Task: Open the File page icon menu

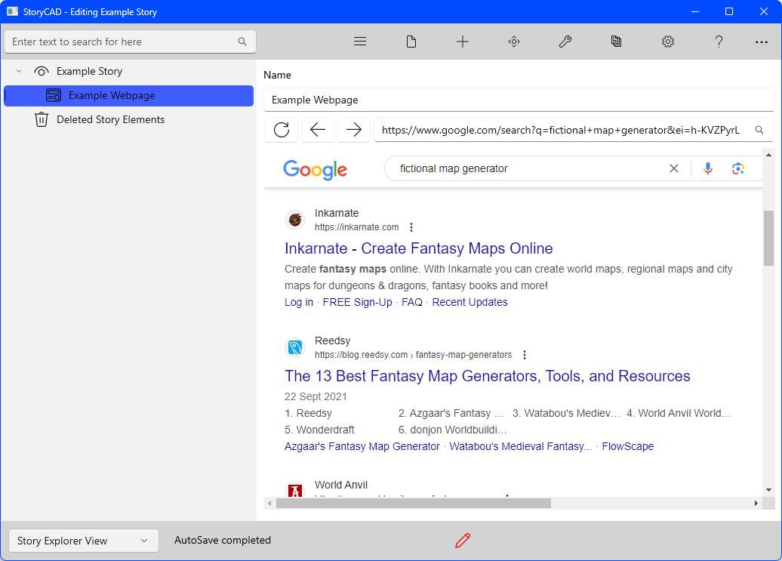Action: pos(411,42)
